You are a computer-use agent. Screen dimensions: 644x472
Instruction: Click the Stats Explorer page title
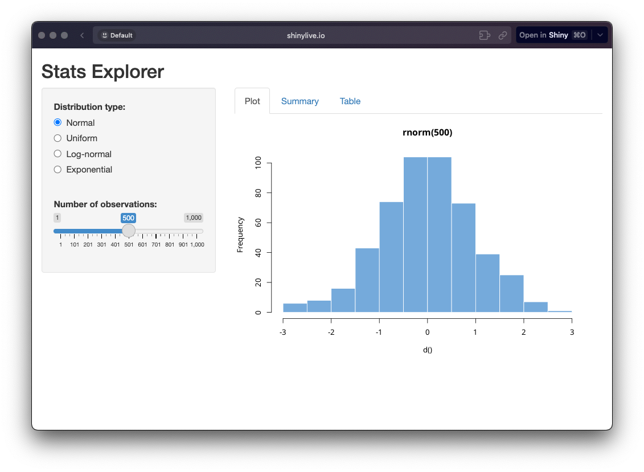click(102, 72)
